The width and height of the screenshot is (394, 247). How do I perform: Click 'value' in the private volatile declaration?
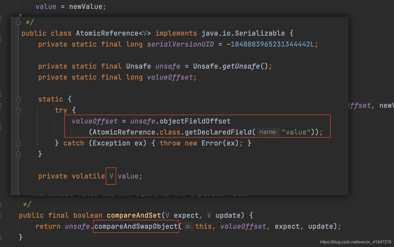click(x=128, y=176)
